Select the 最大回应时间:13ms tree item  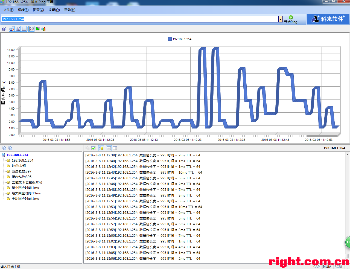click(26, 193)
